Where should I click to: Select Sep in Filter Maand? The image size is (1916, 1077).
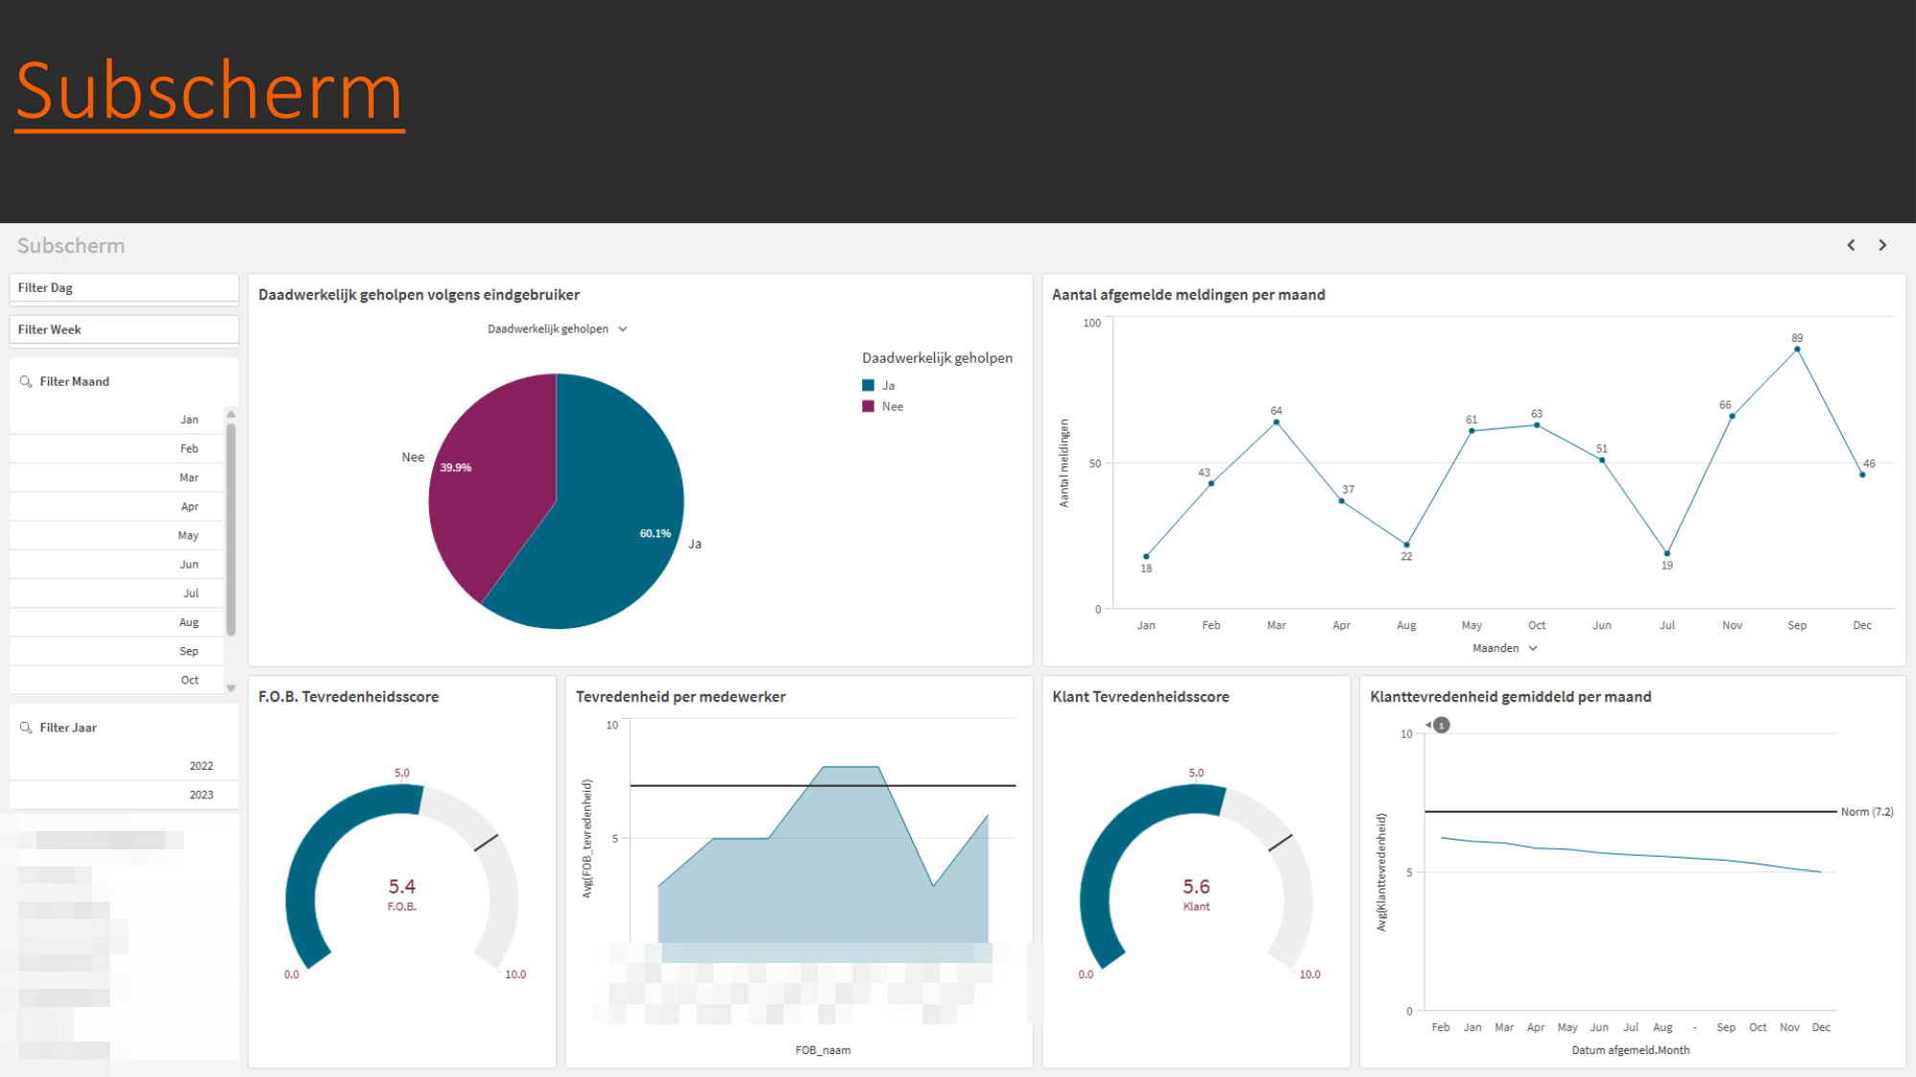coord(117,651)
